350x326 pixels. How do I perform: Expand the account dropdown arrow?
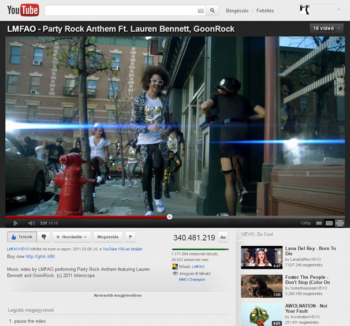[x=338, y=10]
